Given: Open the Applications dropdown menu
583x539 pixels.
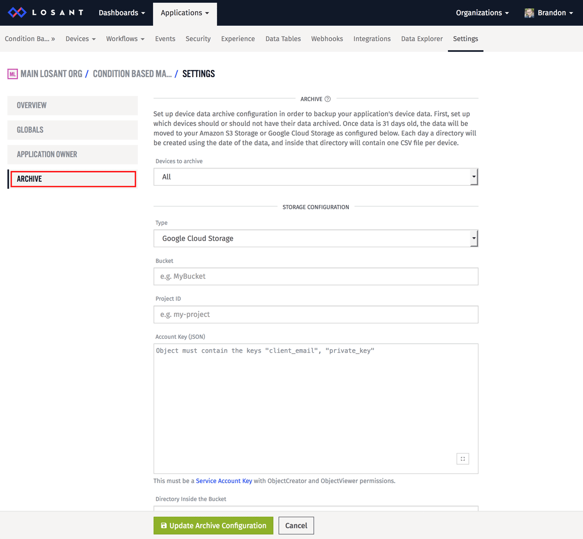Looking at the screenshot, I should [185, 13].
